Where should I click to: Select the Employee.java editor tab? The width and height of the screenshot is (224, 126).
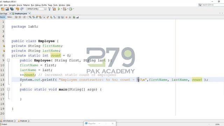[21, 14]
